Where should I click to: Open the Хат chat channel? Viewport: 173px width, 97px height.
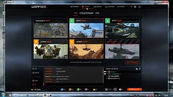click(x=35, y=69)
